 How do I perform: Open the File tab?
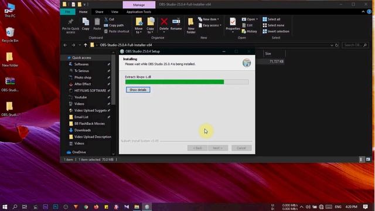tap(68, 12)
